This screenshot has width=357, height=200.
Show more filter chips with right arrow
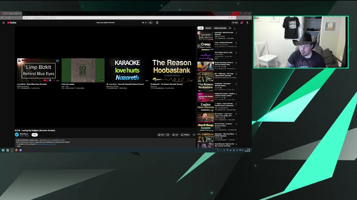[x=235, y=28]
